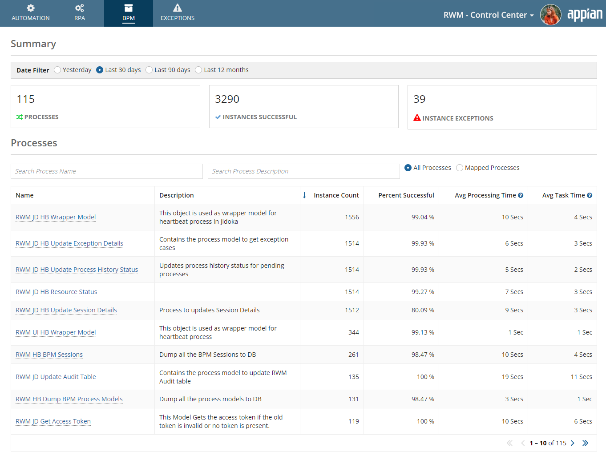Click 'Dump all the BPM Sessions to DB'
The image size is (606, 464).
click(208, 355)
